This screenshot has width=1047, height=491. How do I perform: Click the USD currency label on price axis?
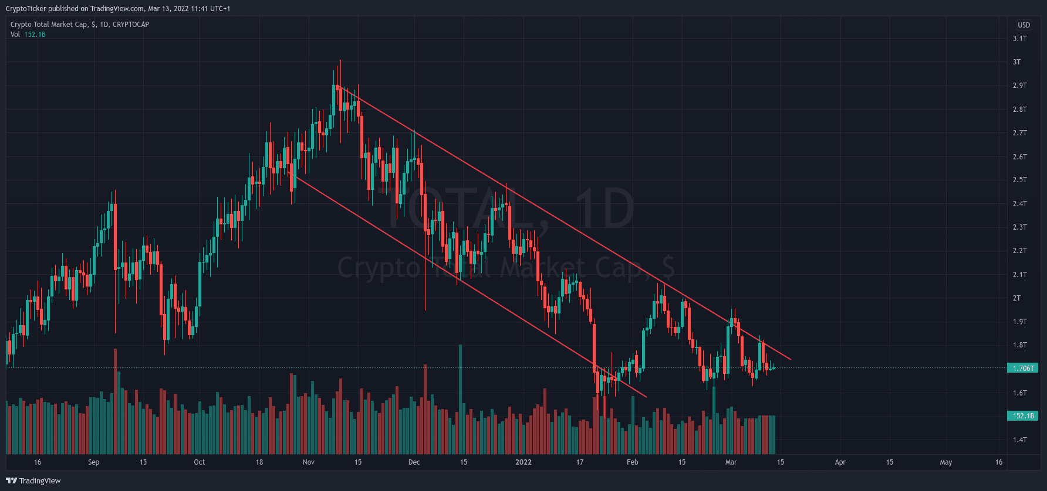click(1024, 25)
